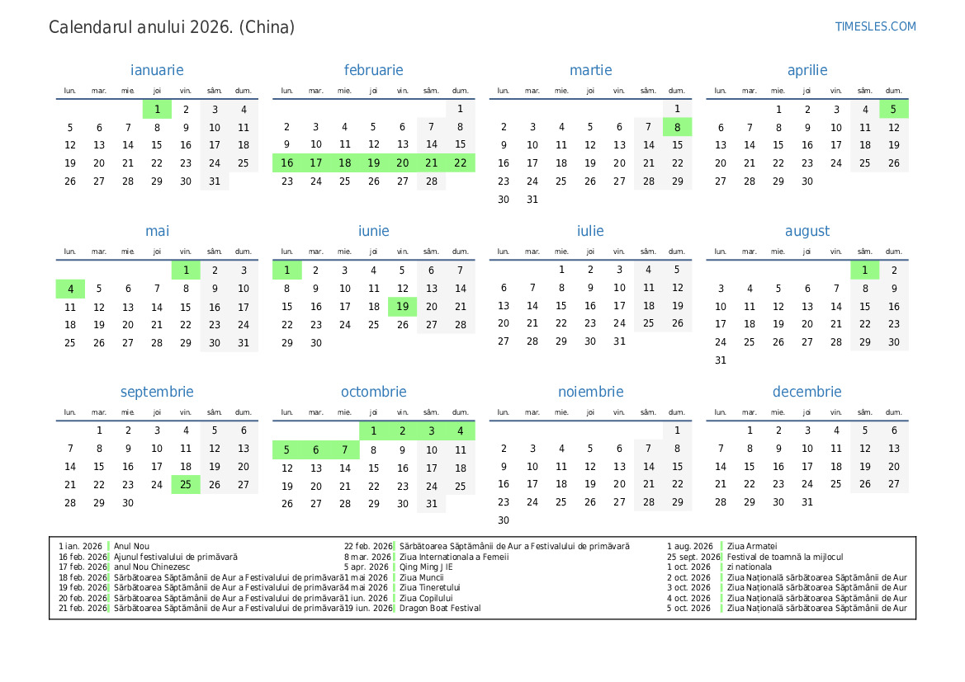Viewport: 965px width, 682px height.
Task: Select day 31 in martie
Action: point(532,200)
